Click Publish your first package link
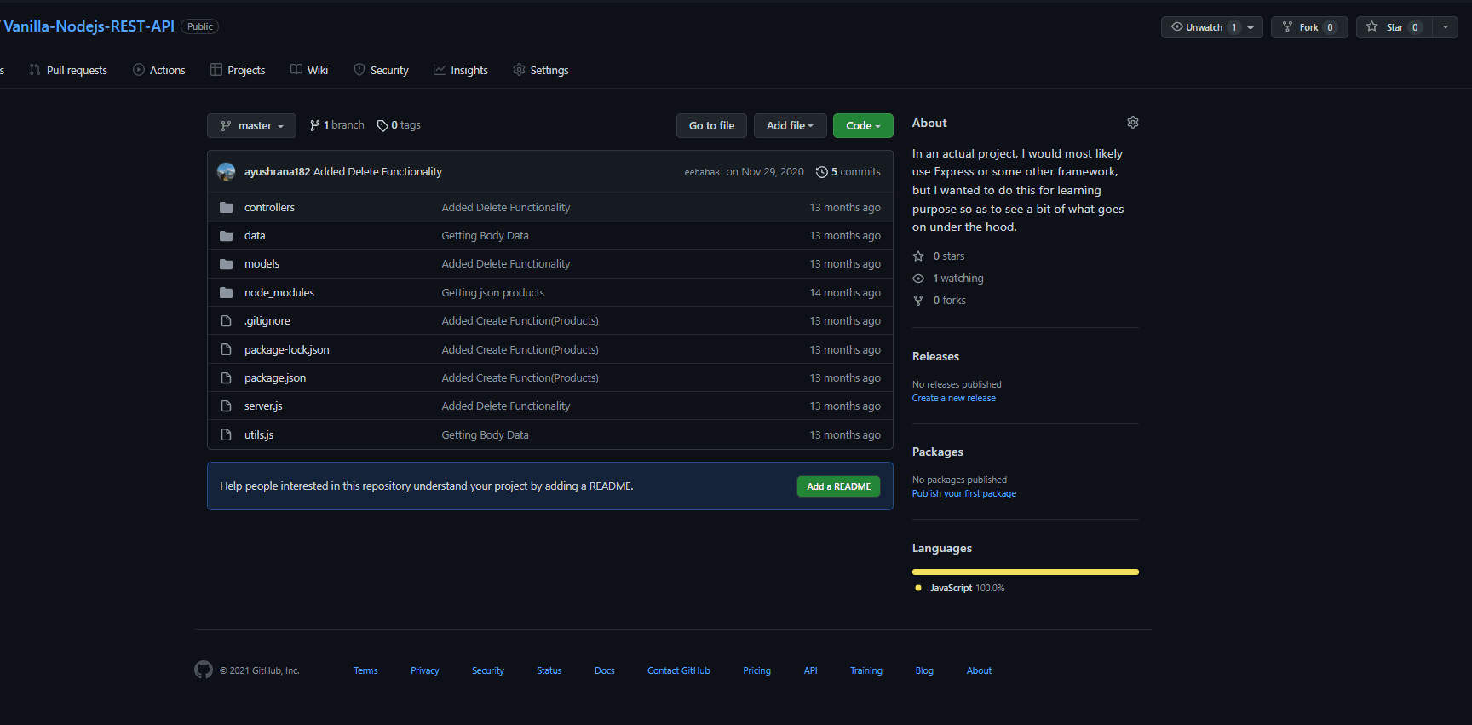This screenshot has height=725, width=1472. coord(963,494)
